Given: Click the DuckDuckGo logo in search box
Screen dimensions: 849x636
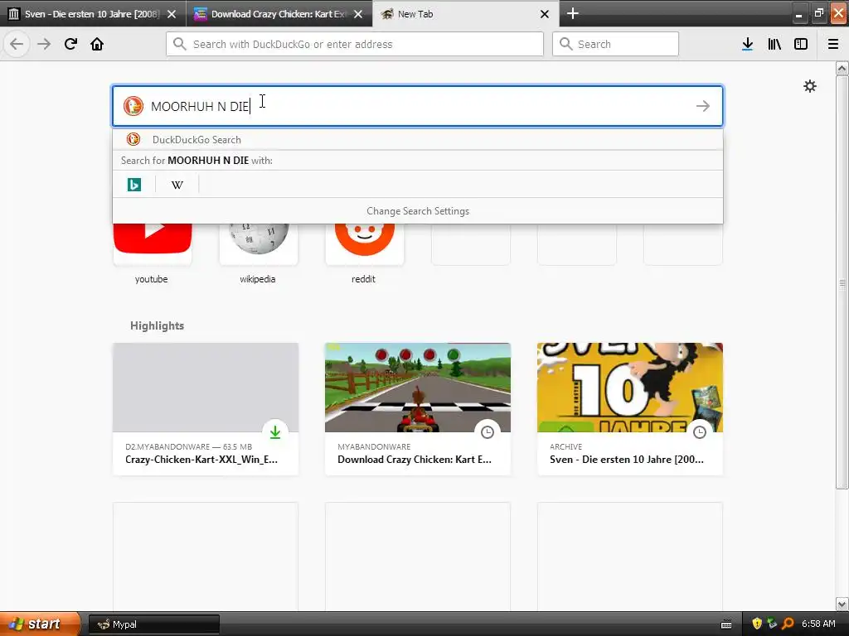Looking at the screenshot, I should pos(133,106).
